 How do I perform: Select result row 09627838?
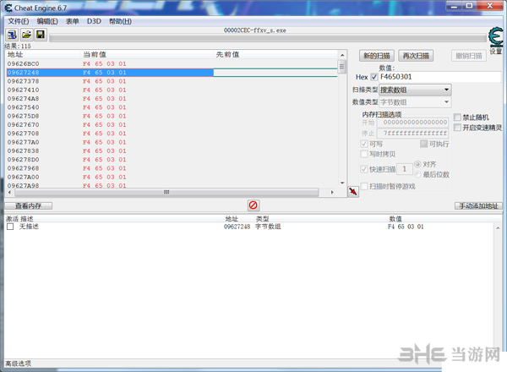pos(172,151)
